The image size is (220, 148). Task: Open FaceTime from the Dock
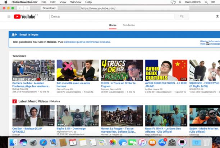pyautogui.click(x=132, y=142)
